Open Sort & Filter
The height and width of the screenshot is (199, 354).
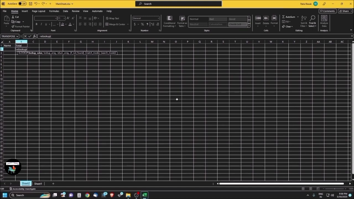point(304,21)
